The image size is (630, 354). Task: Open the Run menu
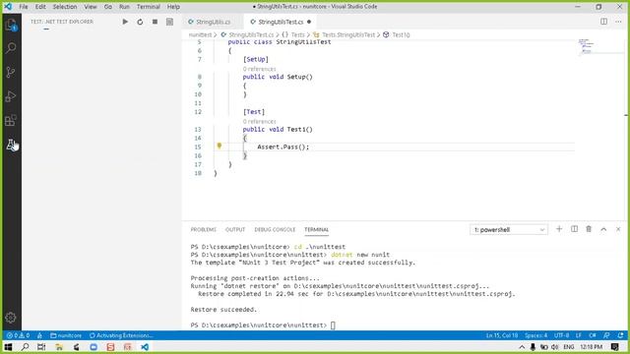(125, 7)
